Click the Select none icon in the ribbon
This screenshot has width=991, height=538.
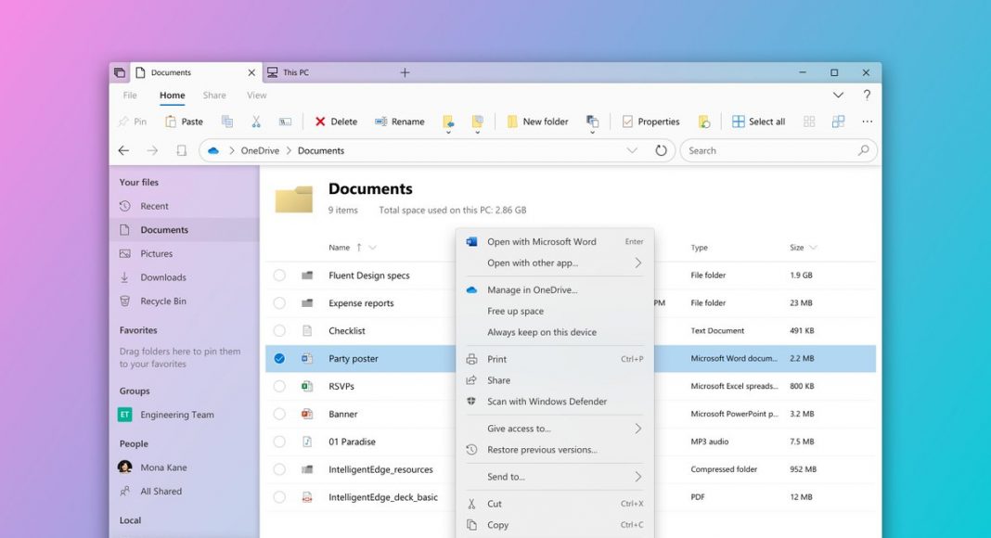click(x=809, y=122)
